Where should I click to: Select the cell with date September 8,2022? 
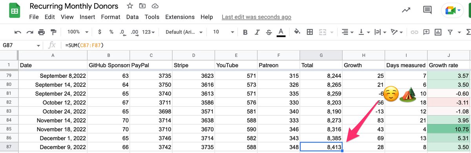(x=53, y=76)
